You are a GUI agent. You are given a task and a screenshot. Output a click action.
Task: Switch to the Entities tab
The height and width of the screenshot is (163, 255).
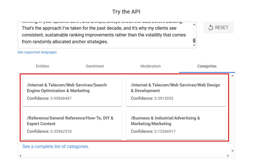(42, 66)
